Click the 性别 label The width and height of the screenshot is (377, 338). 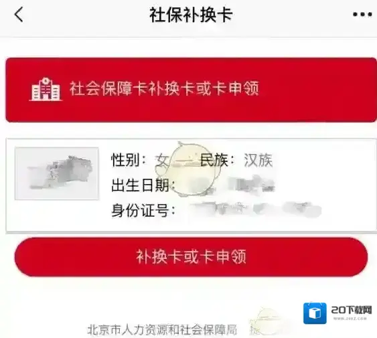[x=125, y=160]
